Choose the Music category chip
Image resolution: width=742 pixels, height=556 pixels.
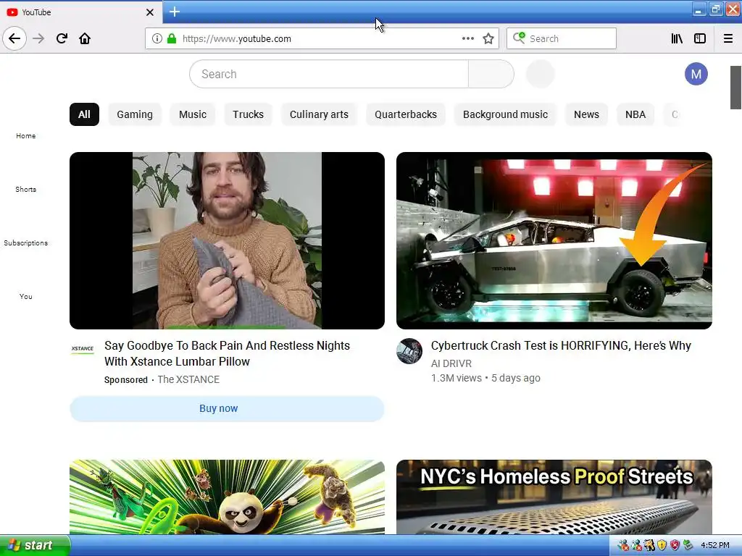click(x=193, y=114)
